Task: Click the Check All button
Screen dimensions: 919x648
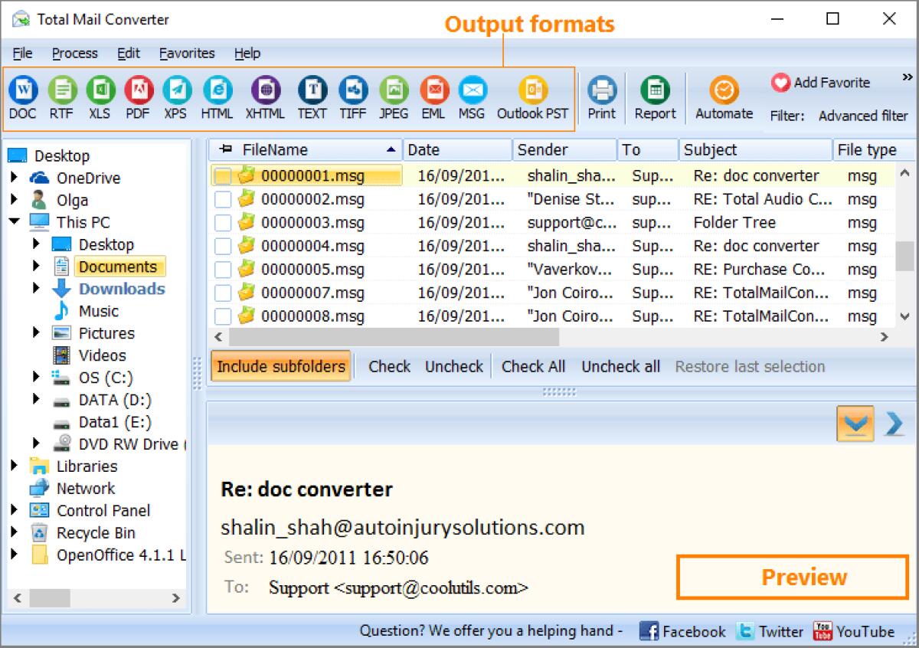Action: [x=533, y=366]
